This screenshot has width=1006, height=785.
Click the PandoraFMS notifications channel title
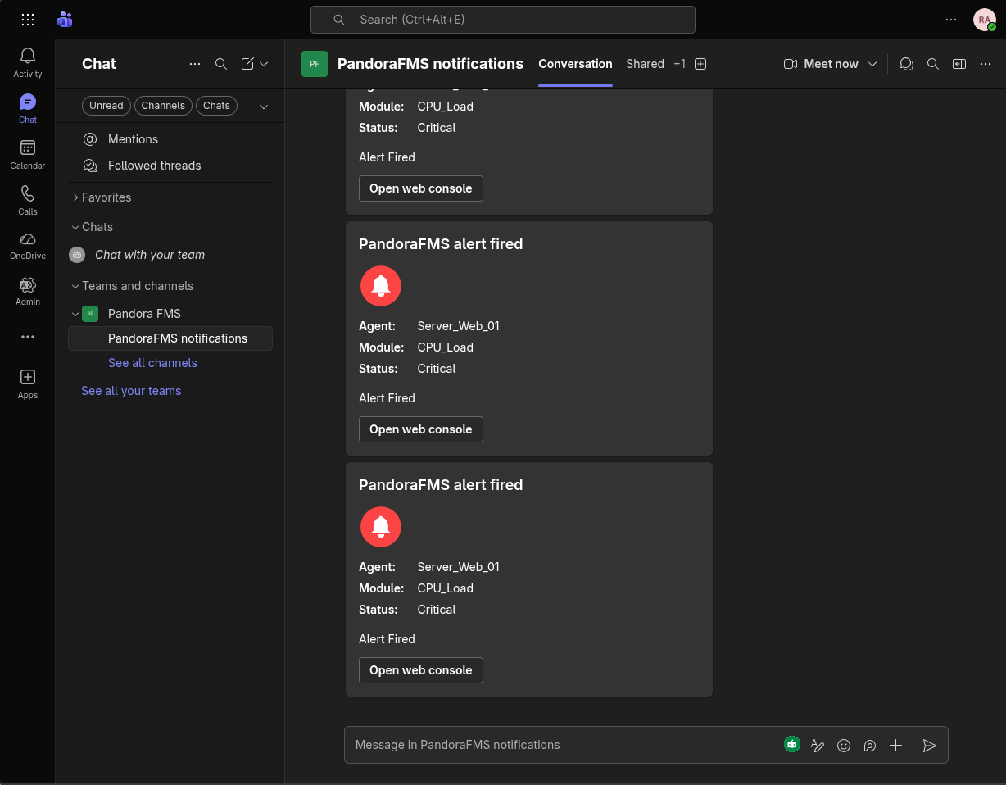pyautogui.click(x=430, y=64)
